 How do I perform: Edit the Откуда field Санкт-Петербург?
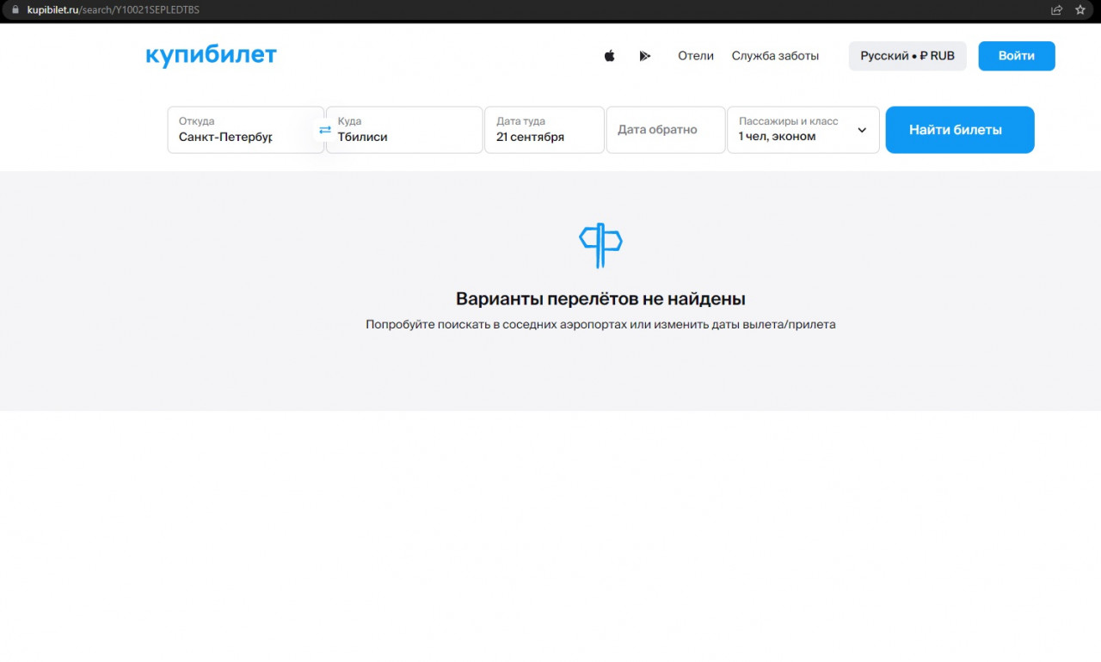click(x=245, y=130)
